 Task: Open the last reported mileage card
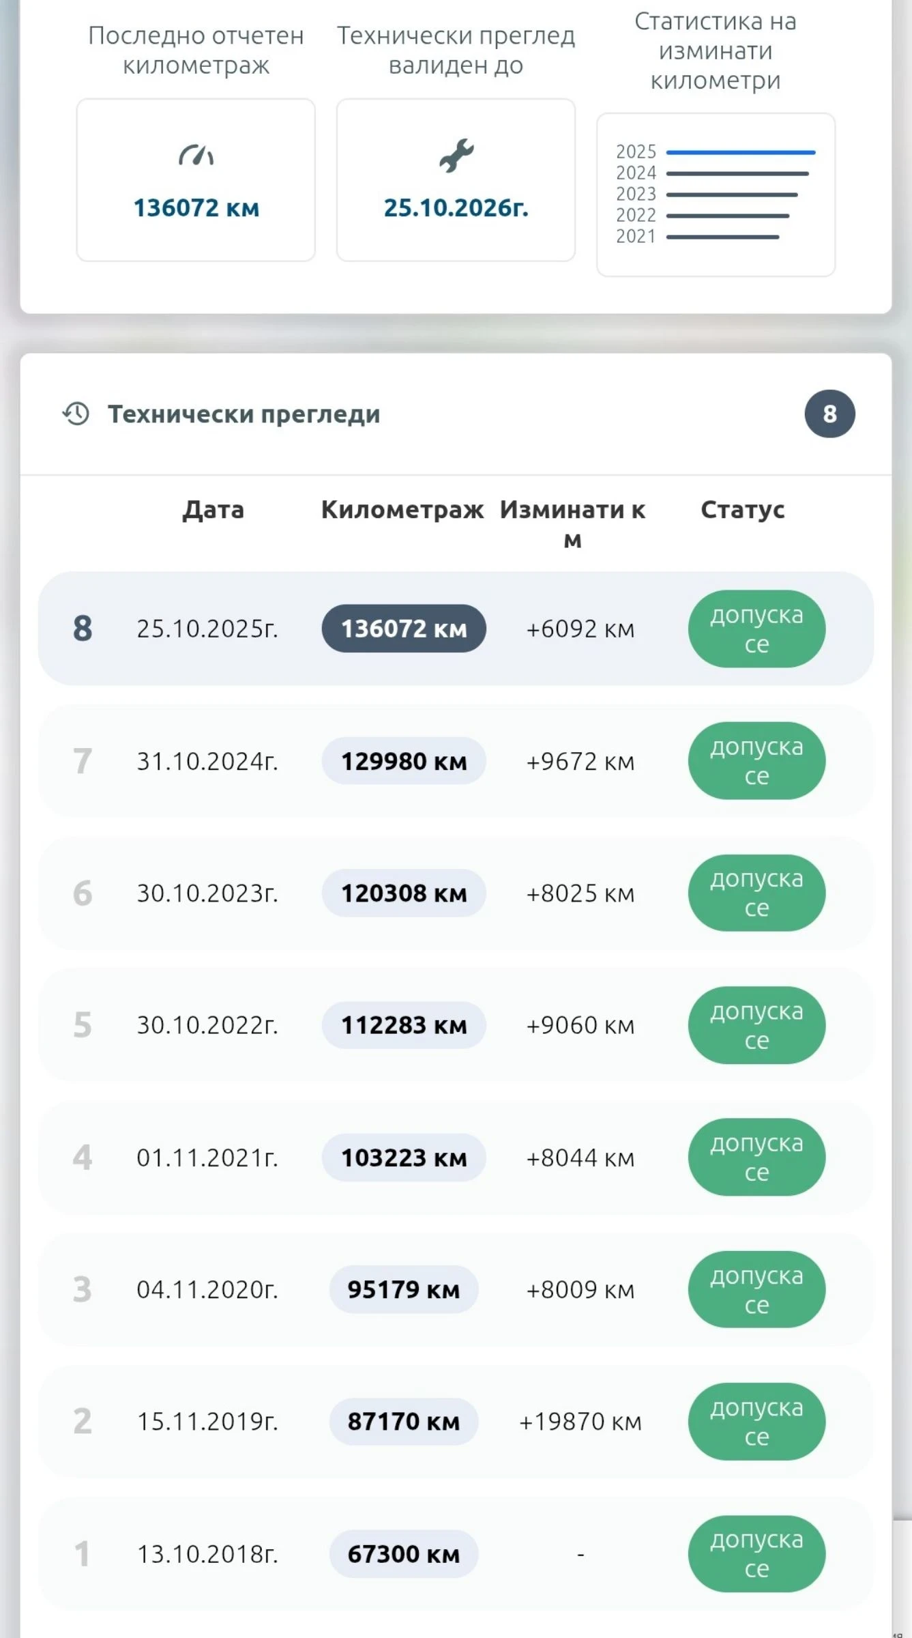(x=196, y=180)
